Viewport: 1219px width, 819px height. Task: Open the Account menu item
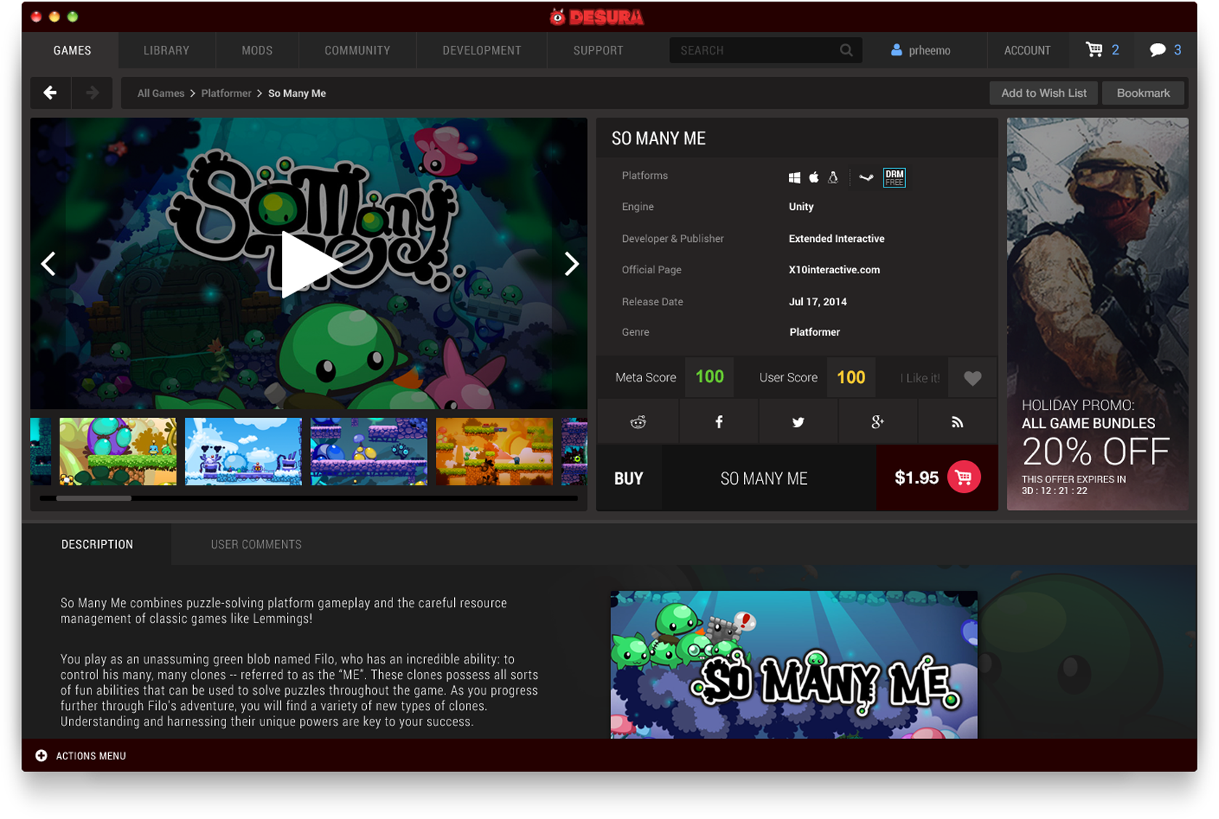[x=1027, y=50]
